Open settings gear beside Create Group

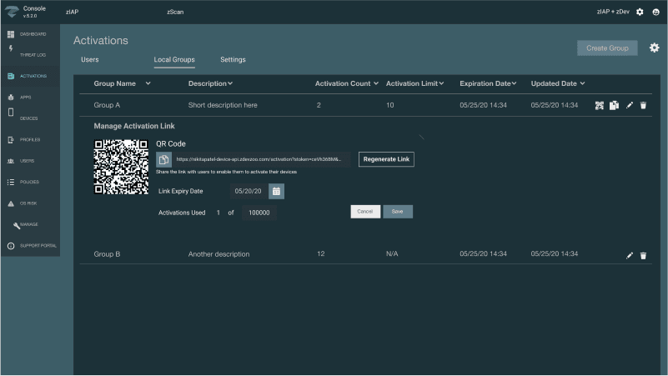pyautogui.click(x=654, y=48)
